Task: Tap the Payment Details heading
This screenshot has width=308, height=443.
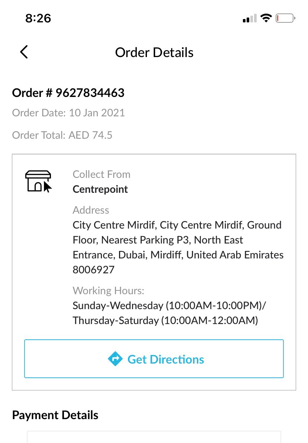Action: pos(55,415)
